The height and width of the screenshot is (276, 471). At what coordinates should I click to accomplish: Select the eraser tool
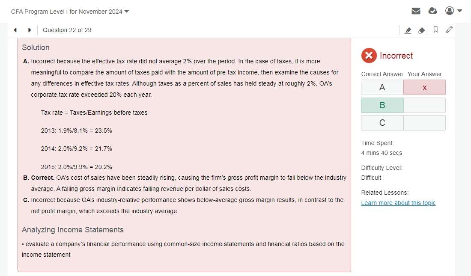click(421, 30)
